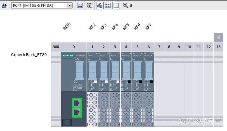Select the KF7 module in slot 6
227x131 pixels.
[x=149, y=89]
